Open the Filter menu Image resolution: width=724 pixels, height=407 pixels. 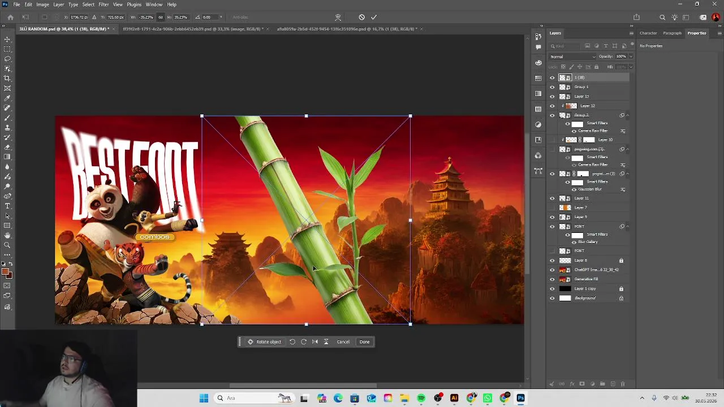click(104, 5)
